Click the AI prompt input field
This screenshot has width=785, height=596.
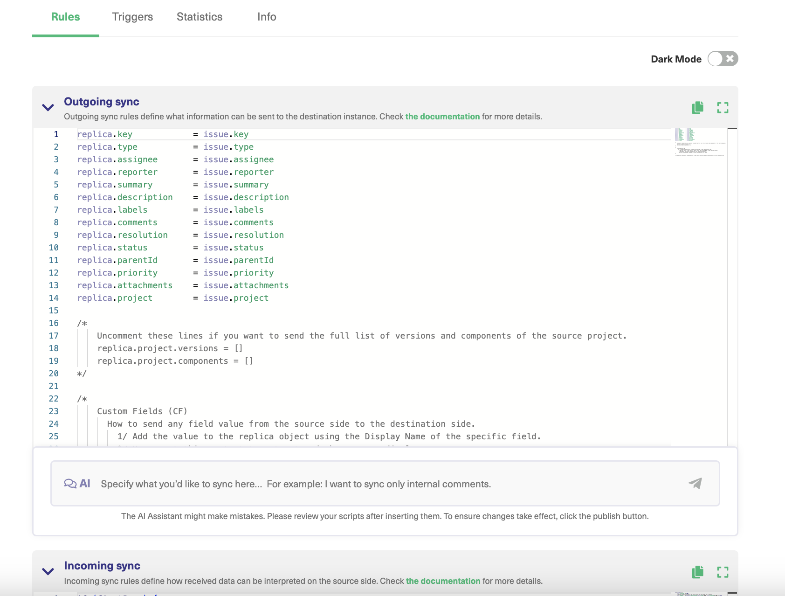326,484
